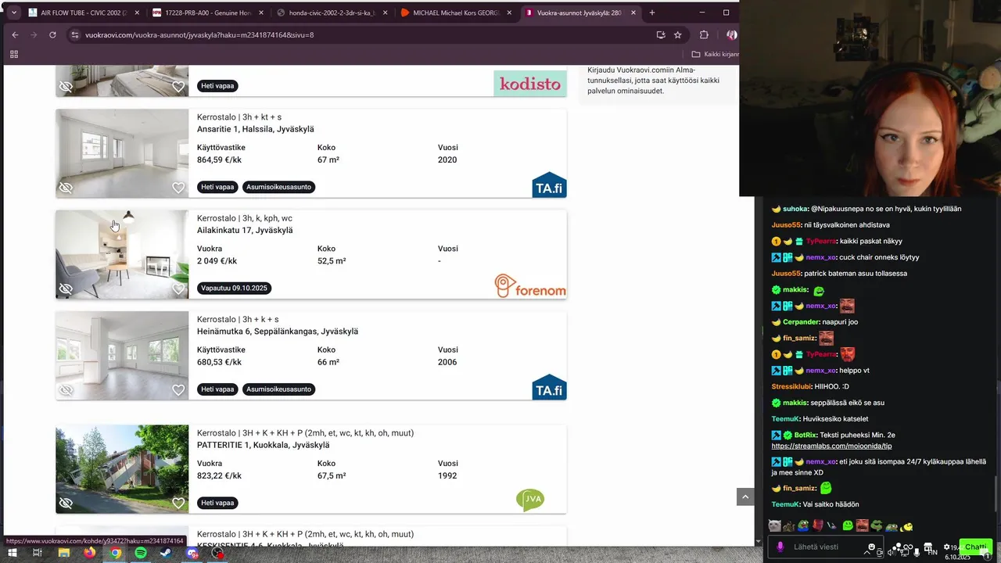Favorite the Ansaritie 1 listing with the heart

178,188
